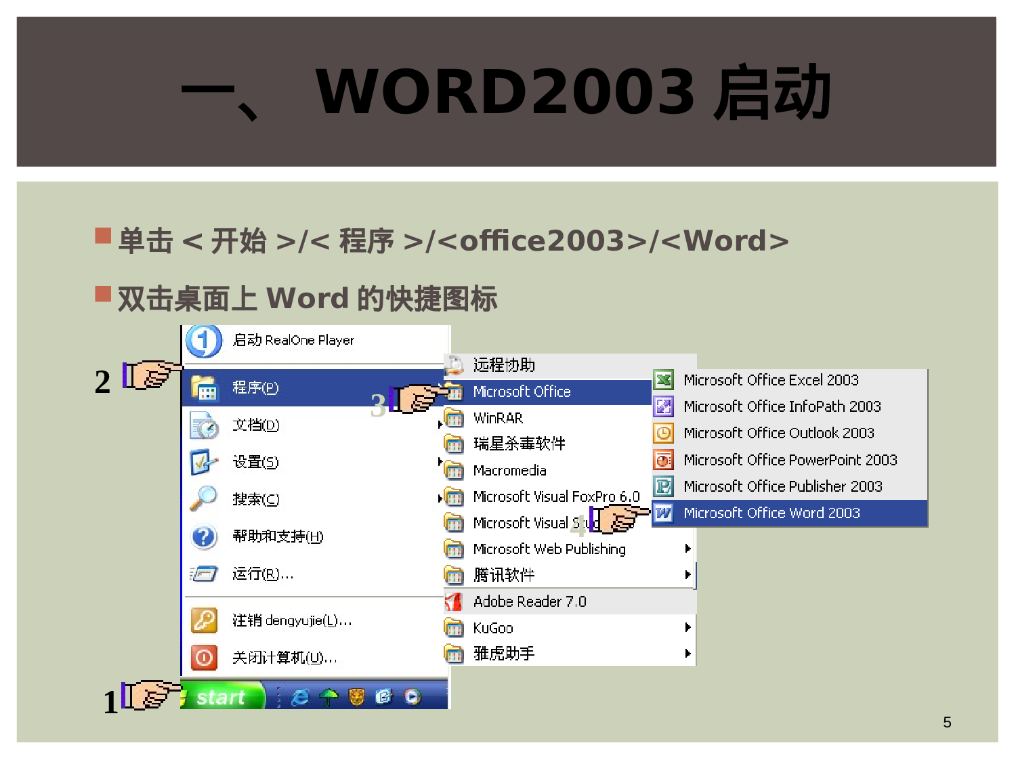
Task: Select Microsoft Office folder in programs menu
Action: click(522, 391)
